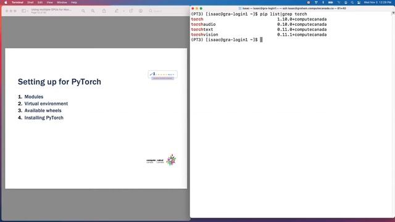The image size is (395, 222).
Task: Click the Terminal cursor at the prompt
Action: 261,39
